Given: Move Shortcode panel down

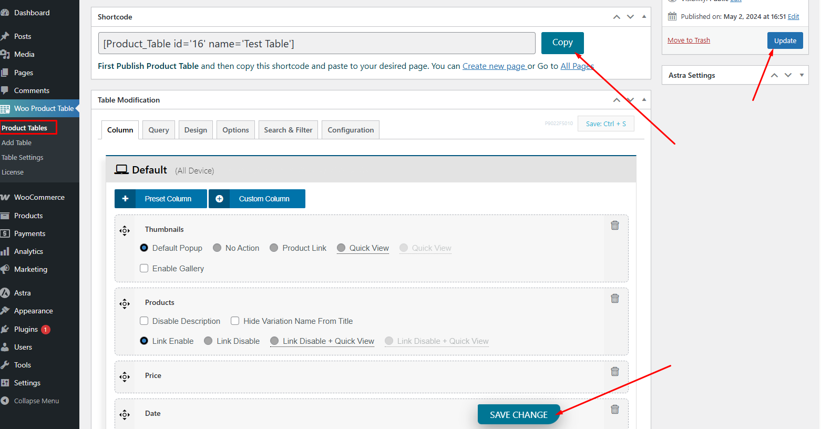Looking at the screenshot, I should (x=630, y=17).
